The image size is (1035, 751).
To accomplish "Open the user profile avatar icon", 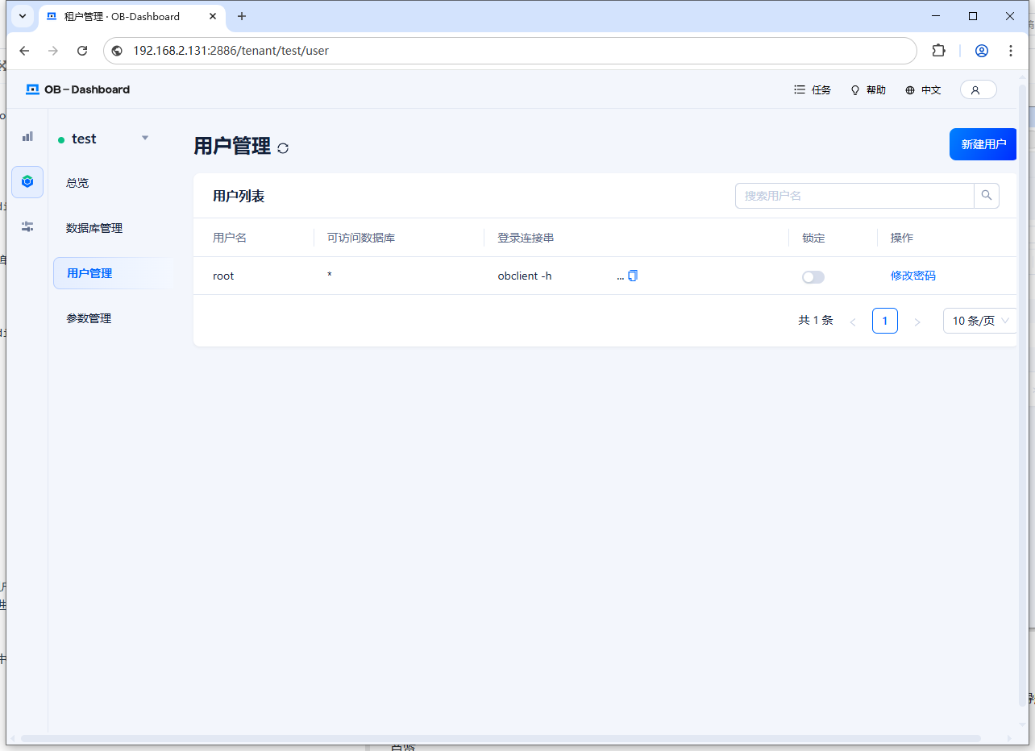I will pyautogui.click(x=978, y=90).
